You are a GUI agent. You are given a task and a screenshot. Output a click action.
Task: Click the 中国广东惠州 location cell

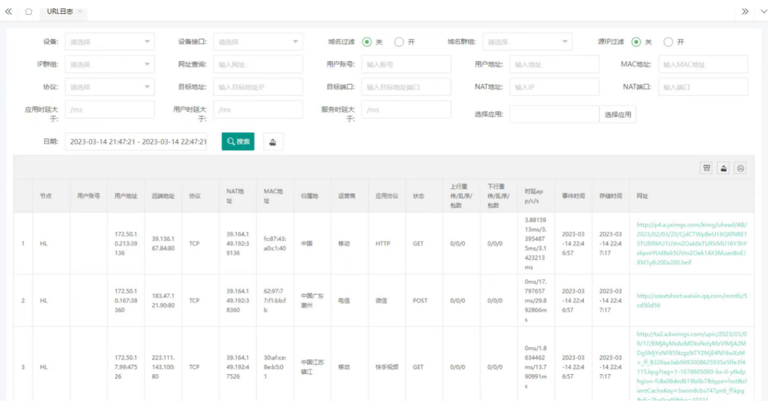pos(313,301)
